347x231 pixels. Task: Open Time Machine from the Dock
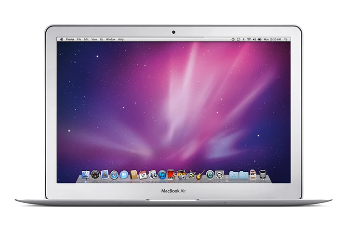[x=210, y=175]
